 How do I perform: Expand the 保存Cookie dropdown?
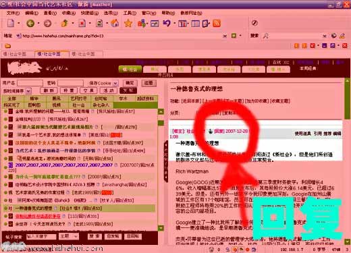[115, 84]
